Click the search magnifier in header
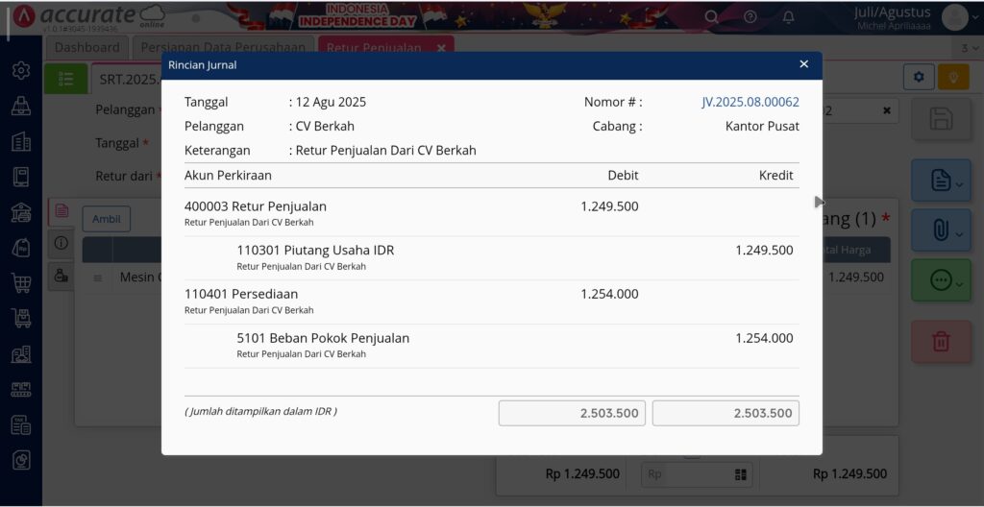The width and height of the screenshot is (984, 507). tap(711, 17)
